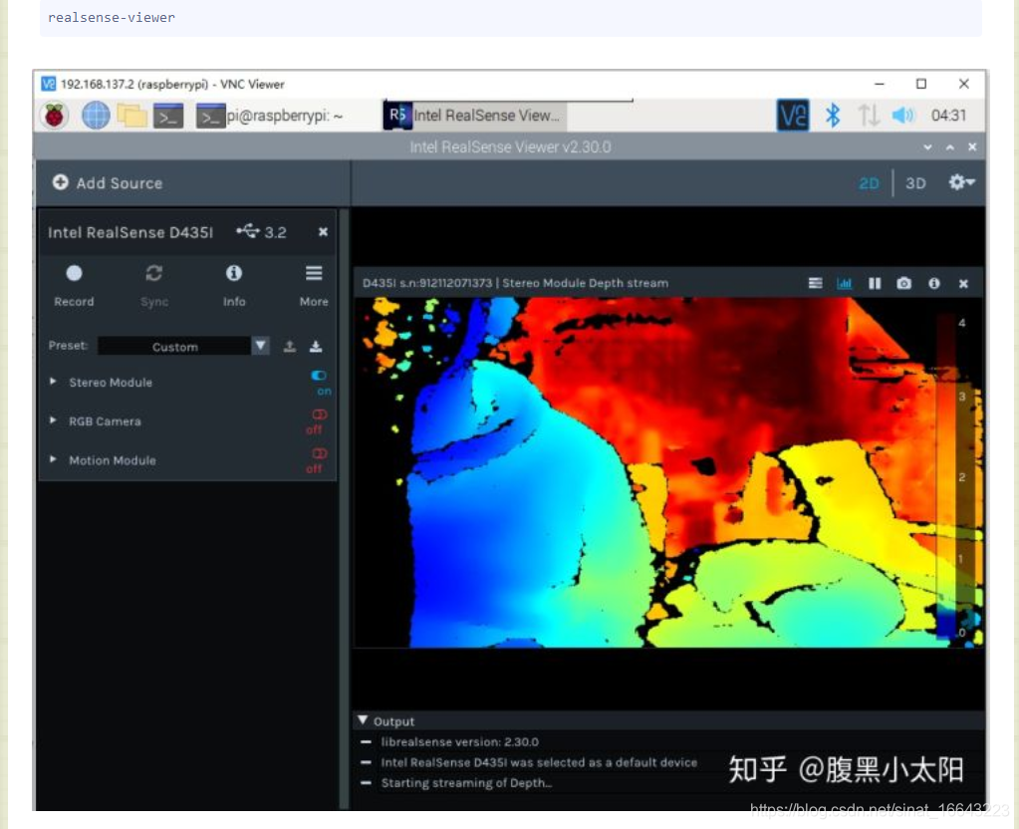
Task: Expand the RGB Camera section
Action: pos(53,420)
